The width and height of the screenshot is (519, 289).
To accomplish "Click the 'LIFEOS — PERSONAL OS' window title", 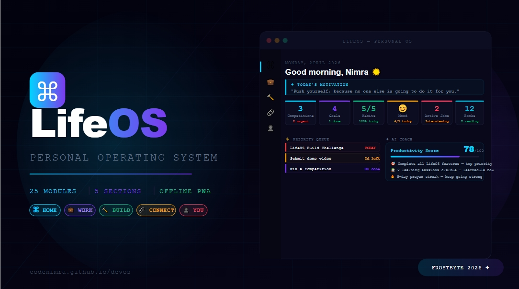I will pos(377,41).
